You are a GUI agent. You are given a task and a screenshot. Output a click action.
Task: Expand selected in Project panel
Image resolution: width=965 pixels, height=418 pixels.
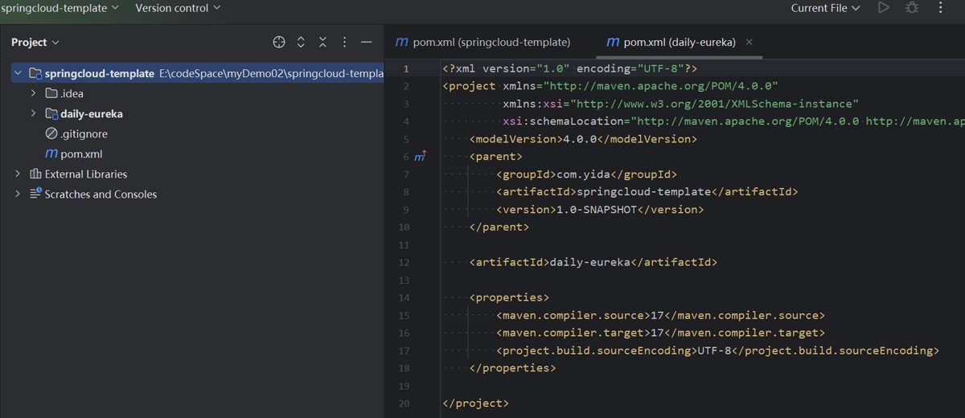tap(301, 42)
